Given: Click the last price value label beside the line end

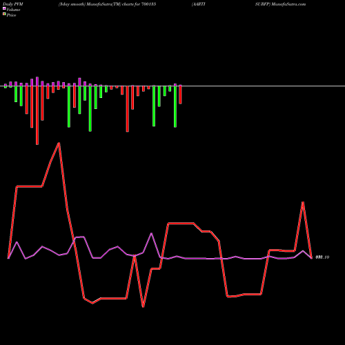Looking at the screenshot, I should (322, 257).
